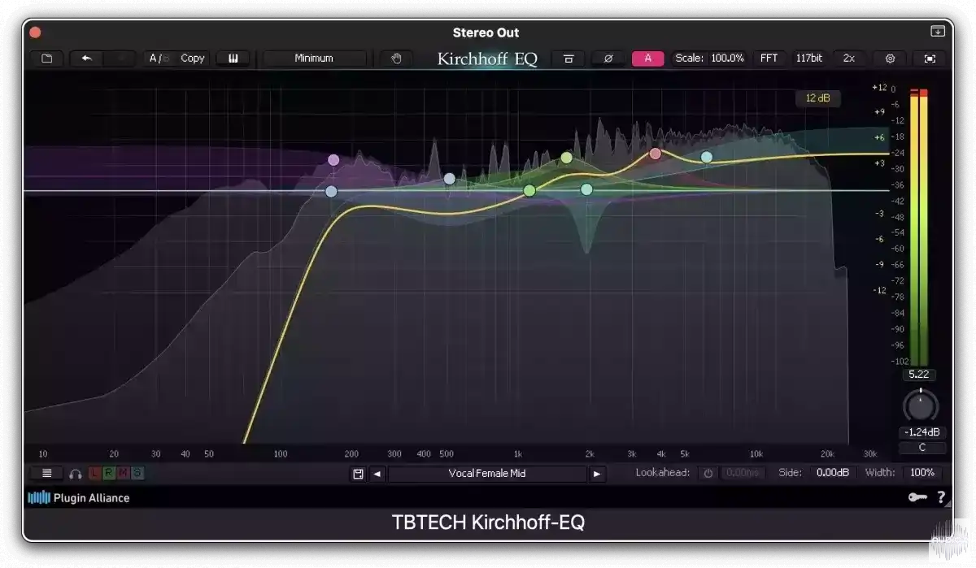Image resolution: width=976 pixels, height=568 pixels.
Task: Select the hand pan tool icon
Action: [x=396, y=58]
